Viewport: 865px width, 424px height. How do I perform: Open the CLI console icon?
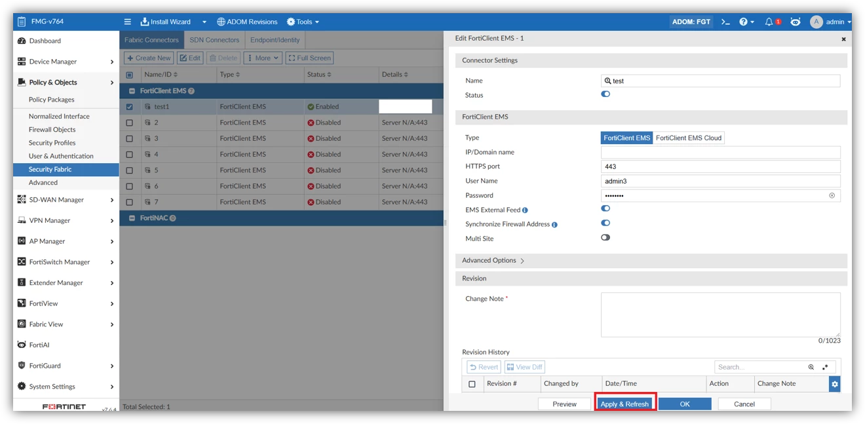point(725,22)
